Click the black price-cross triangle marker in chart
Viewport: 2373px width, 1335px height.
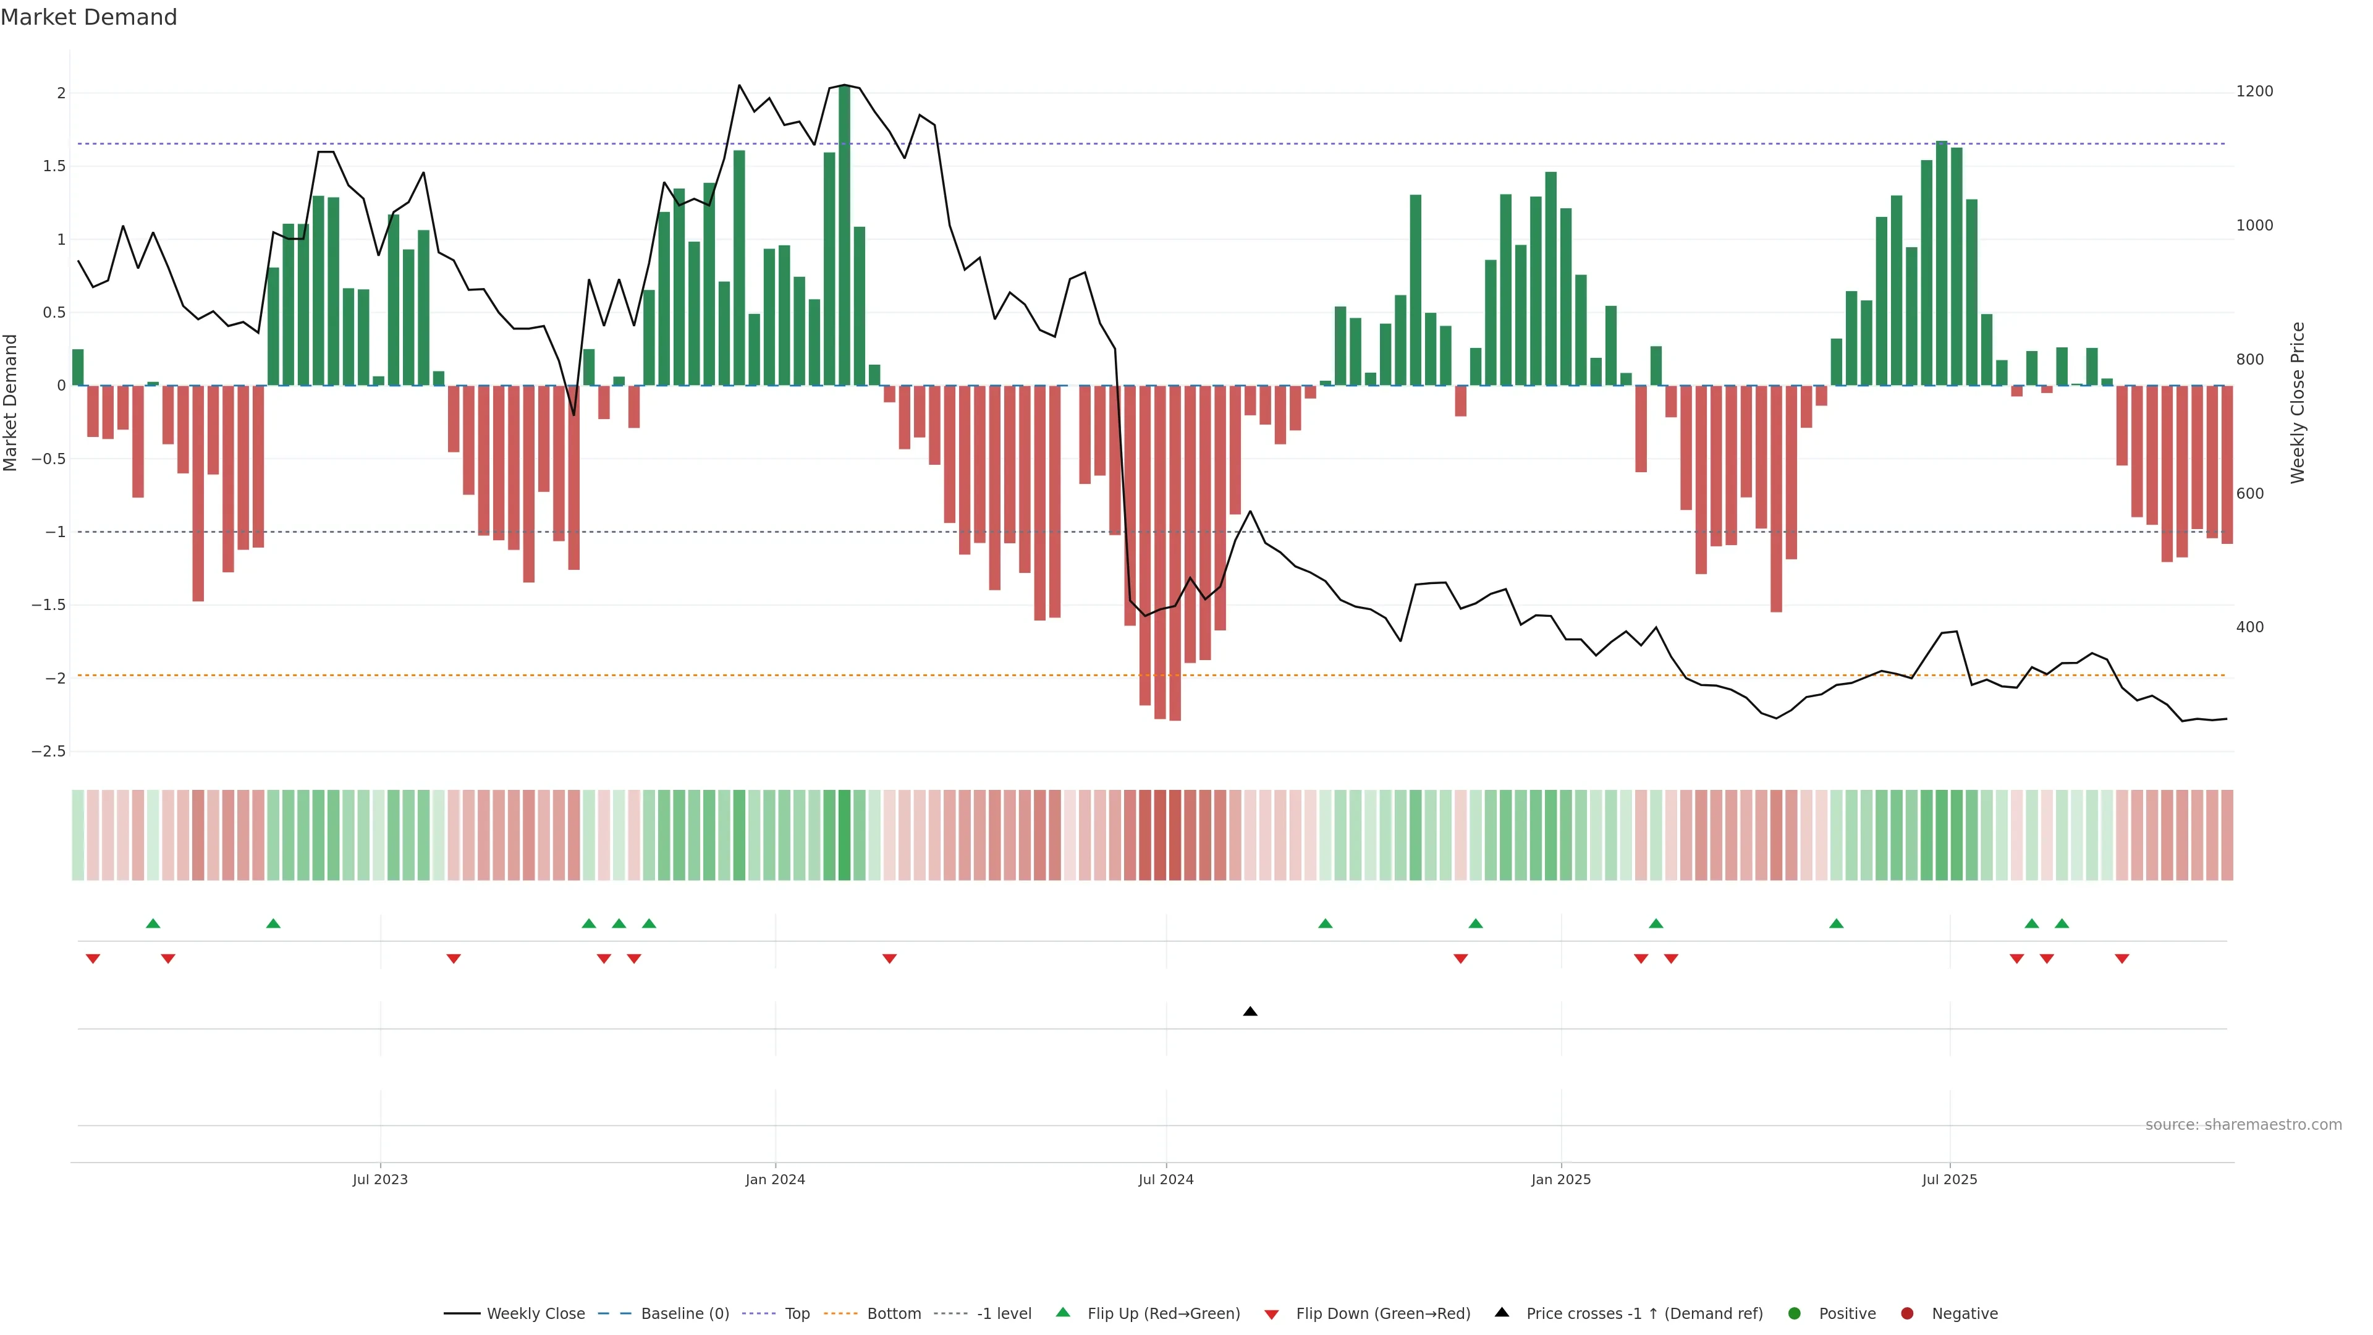click(x=1250, y=1012)
